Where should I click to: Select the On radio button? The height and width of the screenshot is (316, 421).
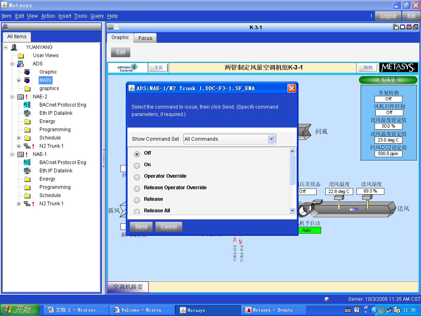click(137, 165)
